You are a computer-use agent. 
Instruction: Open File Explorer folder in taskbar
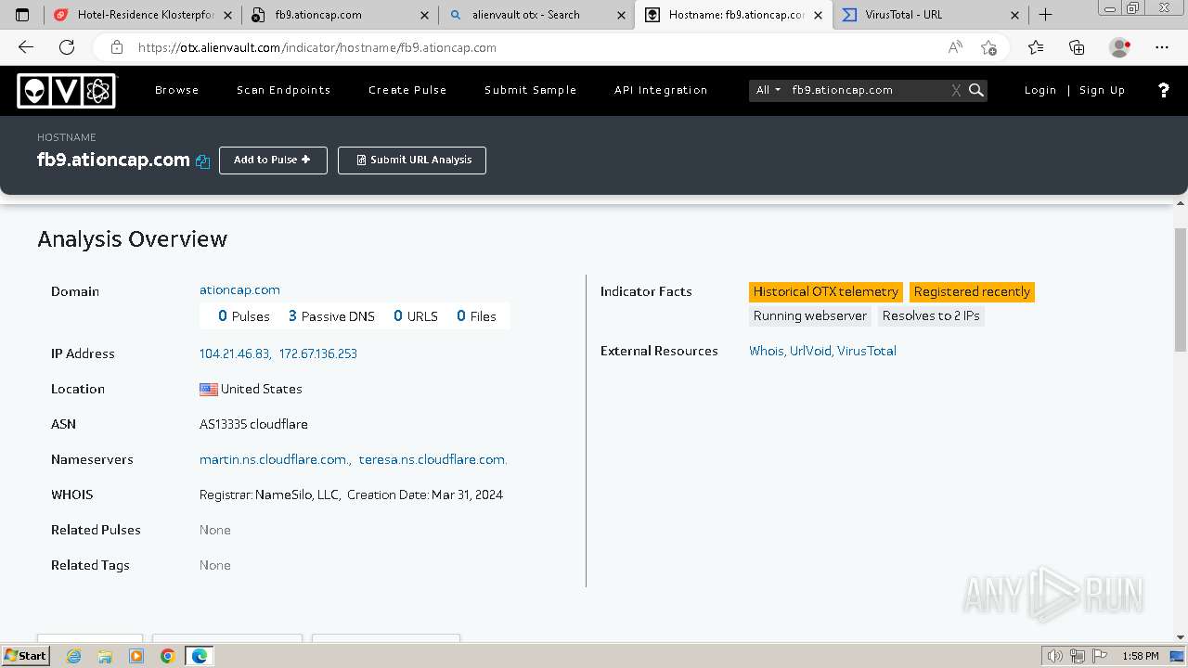point(105,656)
